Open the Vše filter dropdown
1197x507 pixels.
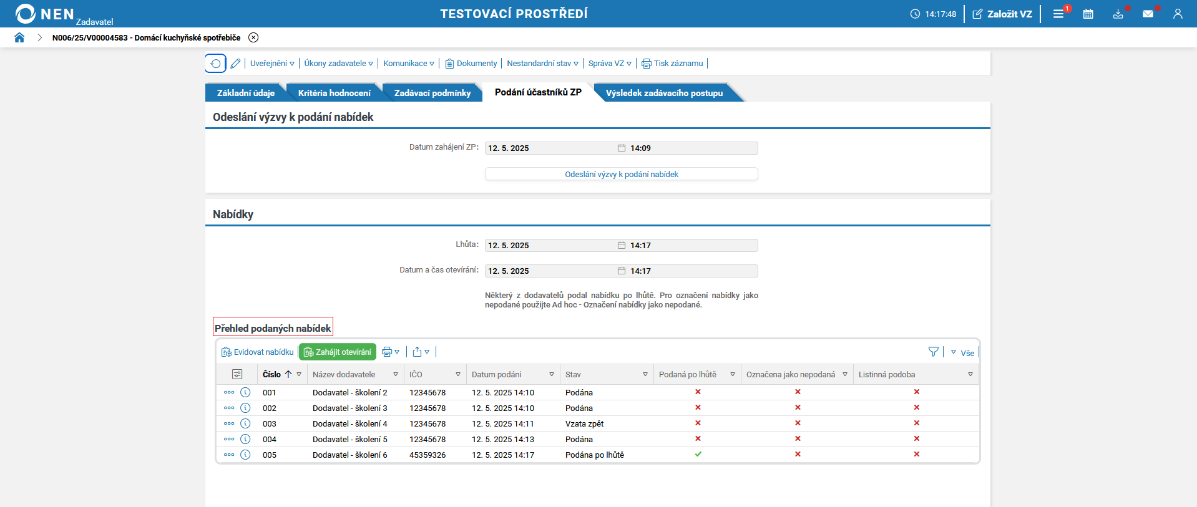pyautogui.click(x=962, y=353)
